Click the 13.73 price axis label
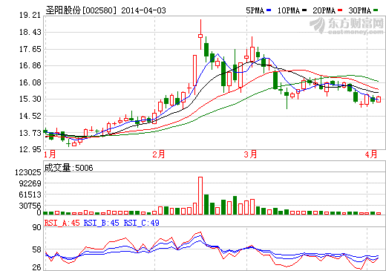 pyautogui.click(x=30, y=133)
